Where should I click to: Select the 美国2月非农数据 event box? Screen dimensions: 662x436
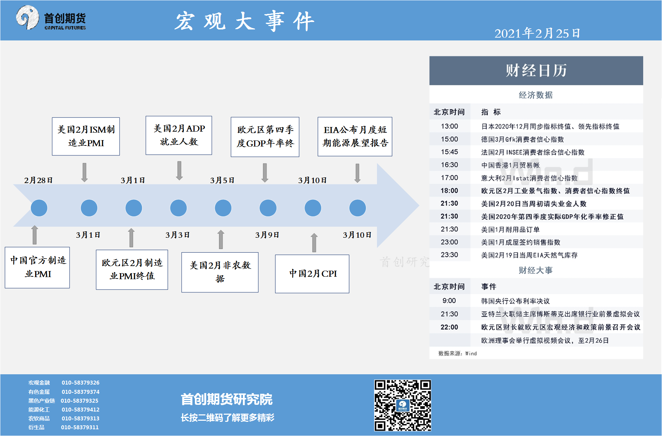(x=220, y=272)
